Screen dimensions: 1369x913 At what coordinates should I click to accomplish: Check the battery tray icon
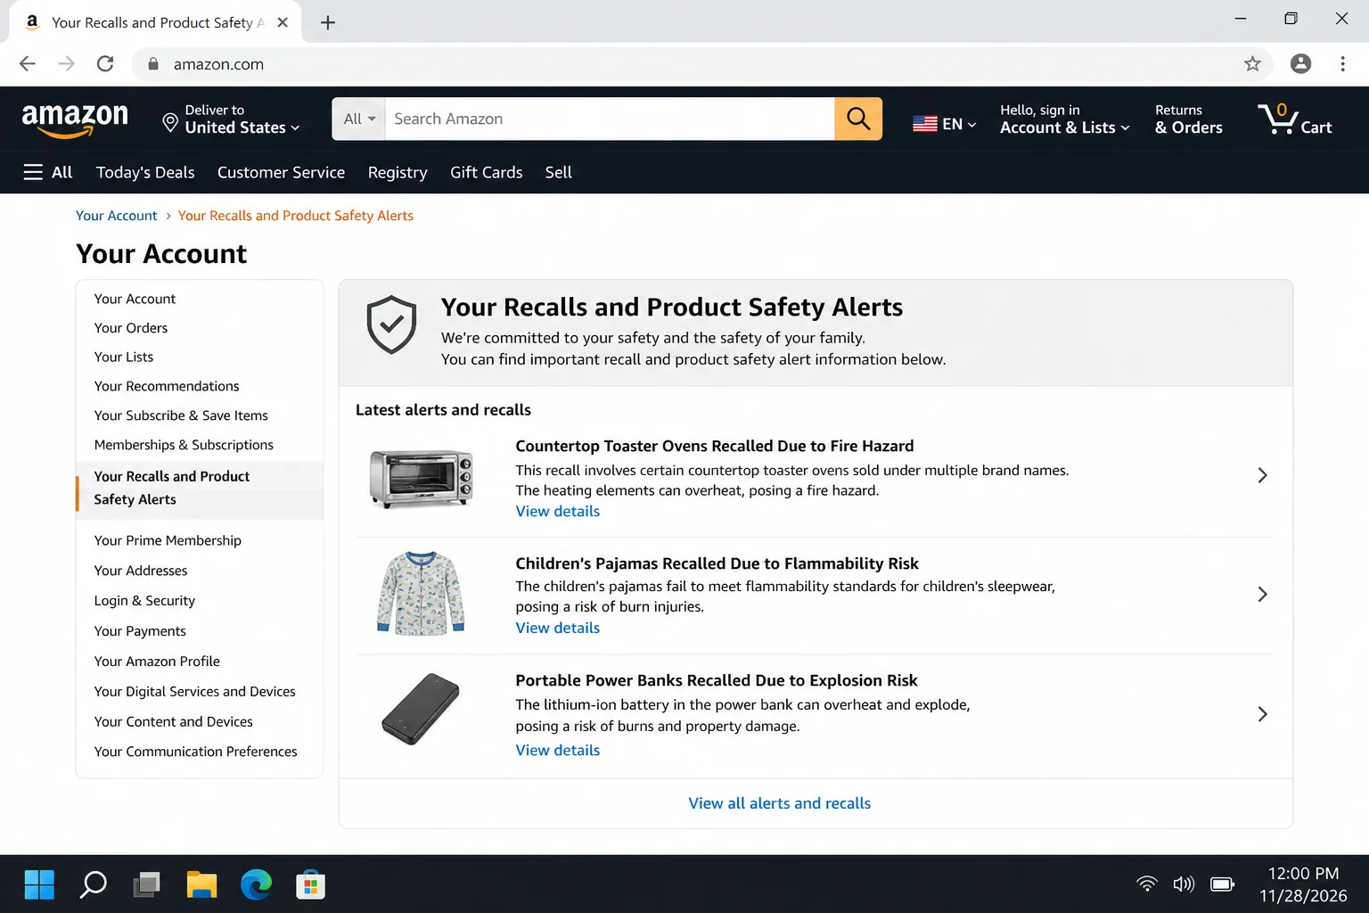click(x=1222, y=884)
